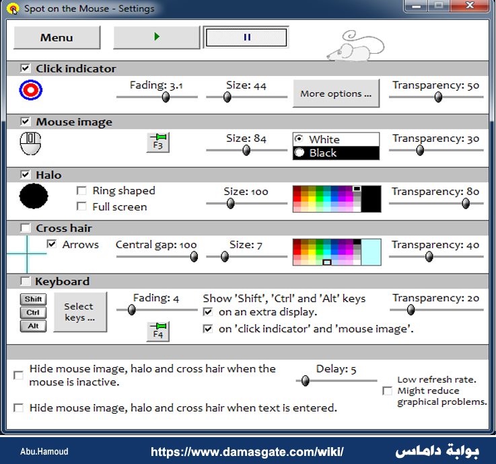Click the mouse image Transparency slider handle

pos(420,150)
